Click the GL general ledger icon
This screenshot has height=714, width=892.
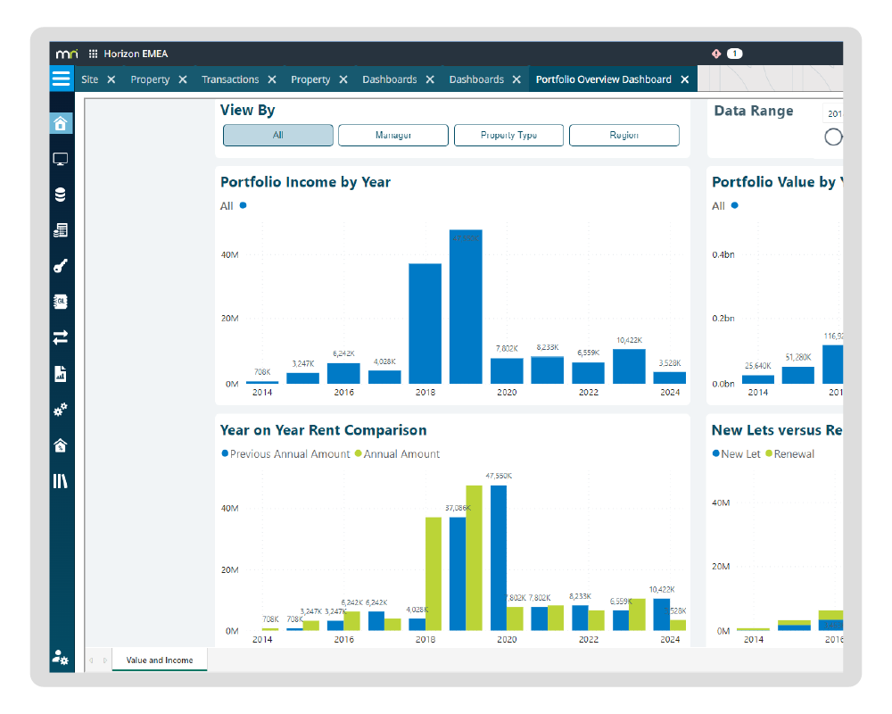click(61, 302)
